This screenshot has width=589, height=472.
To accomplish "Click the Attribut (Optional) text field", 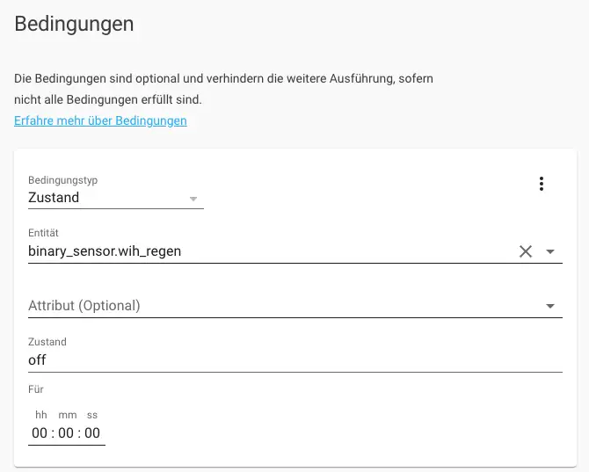I will tap(264, 306).
